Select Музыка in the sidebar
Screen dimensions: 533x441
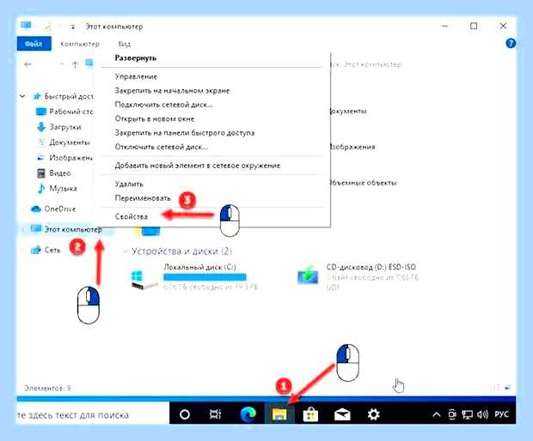tap(57, 188)
